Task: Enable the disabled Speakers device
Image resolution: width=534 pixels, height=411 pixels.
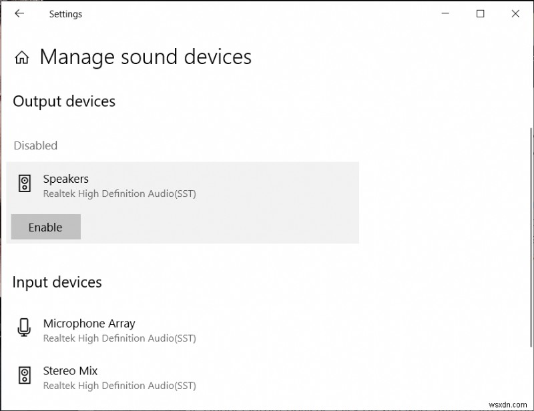Action: 45,227
